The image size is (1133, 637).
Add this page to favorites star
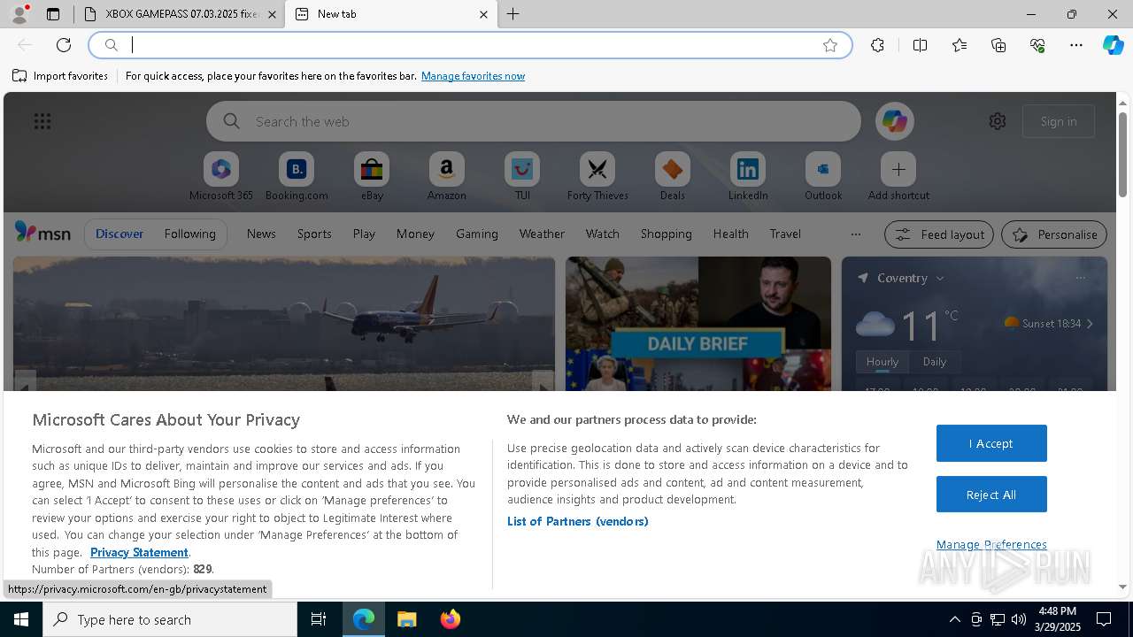(830, 45)
